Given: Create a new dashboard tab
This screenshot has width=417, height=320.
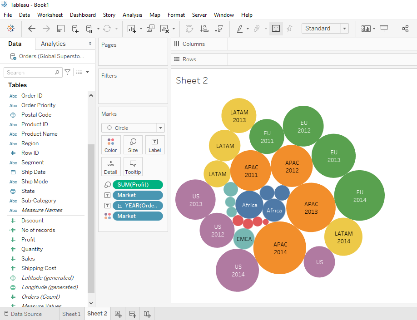Looking at the screenshot, I should [x=133, y=314].
